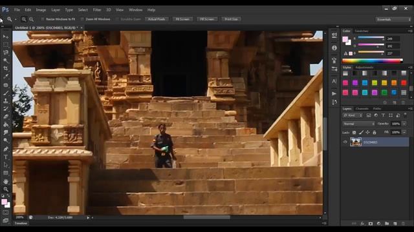Toggle layer filtering switch in Layers panel
The height and width of the screenshot is (232, 414).
406,115
